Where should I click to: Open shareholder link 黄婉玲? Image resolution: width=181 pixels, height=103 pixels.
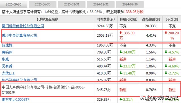[x=7, y=52]
